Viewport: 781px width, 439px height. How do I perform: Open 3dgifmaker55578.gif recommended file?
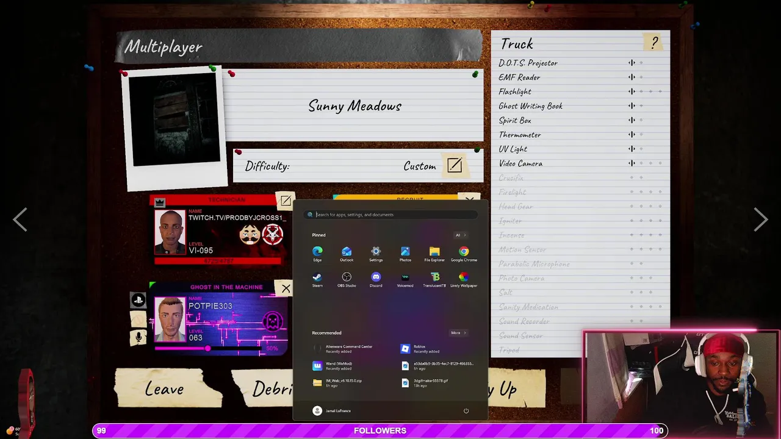click(425, 383)
